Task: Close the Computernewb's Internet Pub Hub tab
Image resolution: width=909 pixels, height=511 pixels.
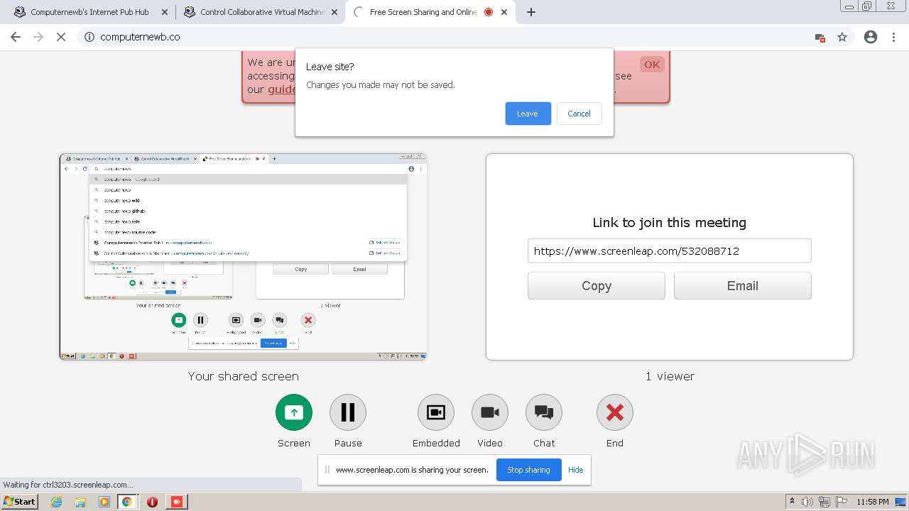Action: click(165, 12)
